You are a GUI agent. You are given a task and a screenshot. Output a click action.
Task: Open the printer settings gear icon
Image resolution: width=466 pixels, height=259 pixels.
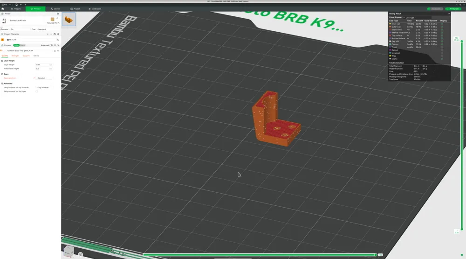tap(58, 14)
